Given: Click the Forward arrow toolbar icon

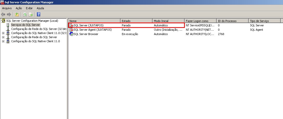Looking at the screenshot, I should click(x=9, y=14).
